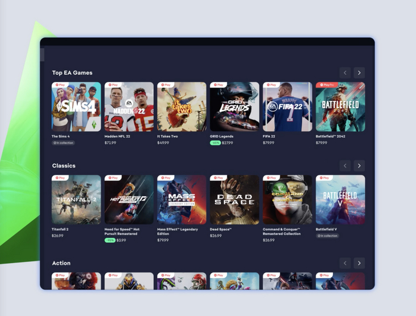
Task: Click EA Play badge on FIFA 22
Action: point(271,85)
